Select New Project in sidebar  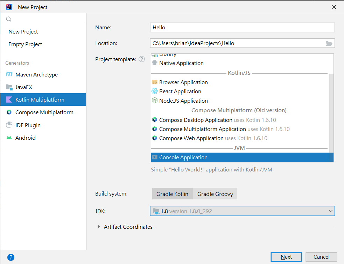tap(43, 32)
